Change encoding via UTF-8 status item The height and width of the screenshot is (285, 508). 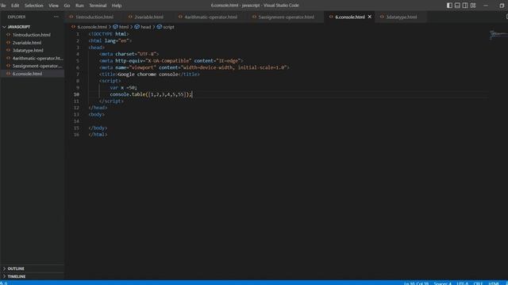coord(462,283)
